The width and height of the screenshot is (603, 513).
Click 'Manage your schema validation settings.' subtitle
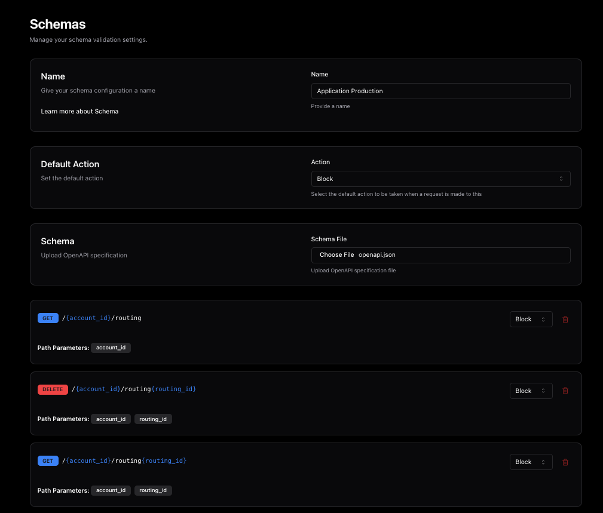(88, 39)
